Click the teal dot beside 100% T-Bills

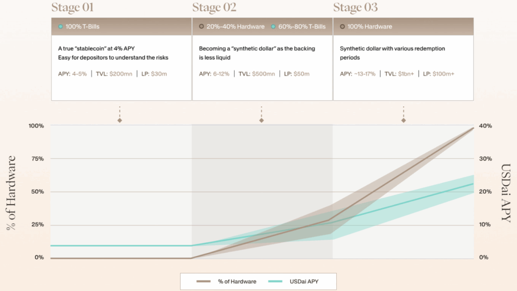coord(61,27)
